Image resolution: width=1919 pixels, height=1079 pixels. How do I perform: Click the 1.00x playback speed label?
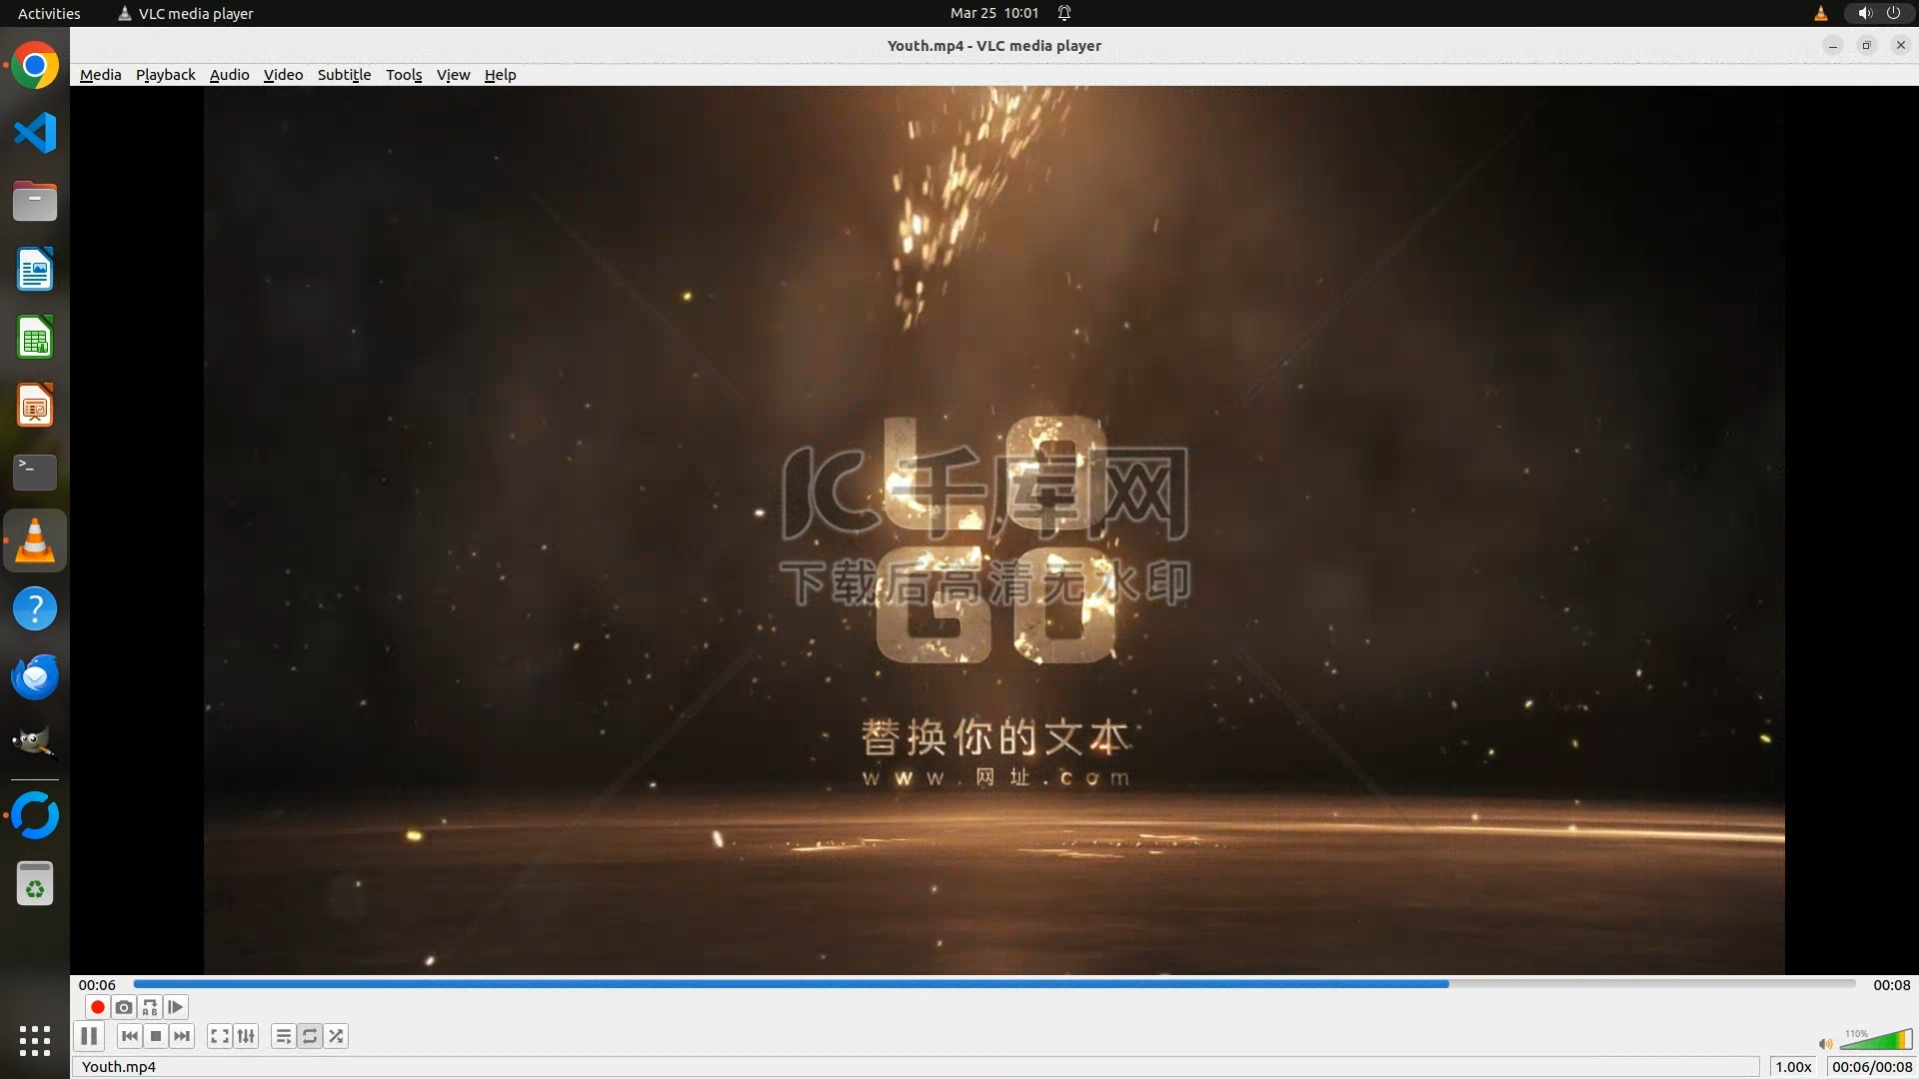(1793, 1067)
